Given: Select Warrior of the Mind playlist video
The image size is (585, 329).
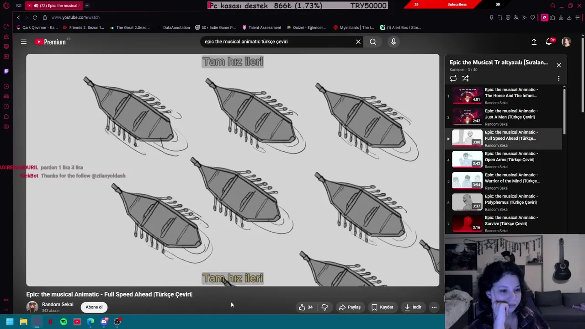Looking at the screenshot, I should 504,181.
